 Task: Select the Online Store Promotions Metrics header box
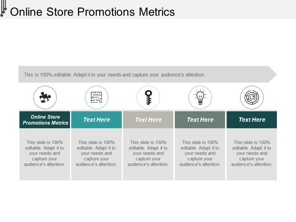pyautogui.click(x=45, y=120)
